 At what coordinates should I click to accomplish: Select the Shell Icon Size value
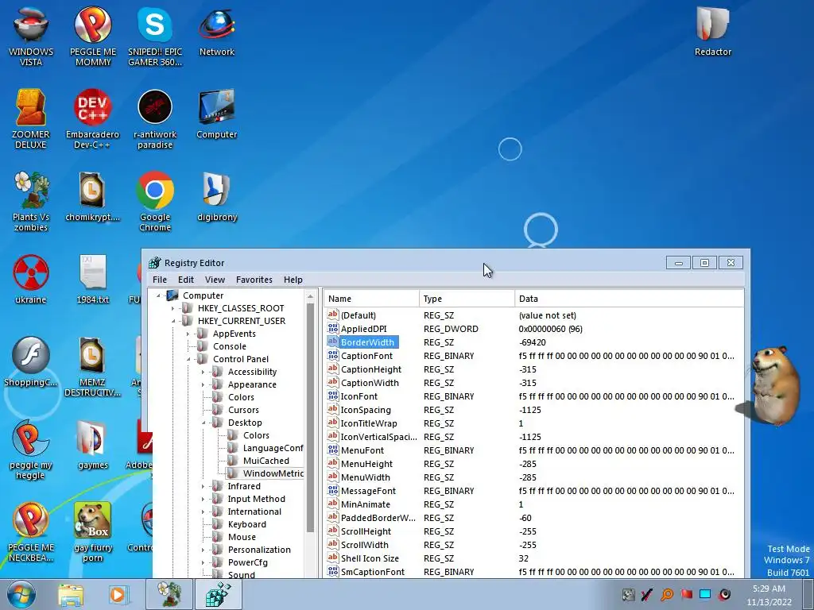point(370,558)
